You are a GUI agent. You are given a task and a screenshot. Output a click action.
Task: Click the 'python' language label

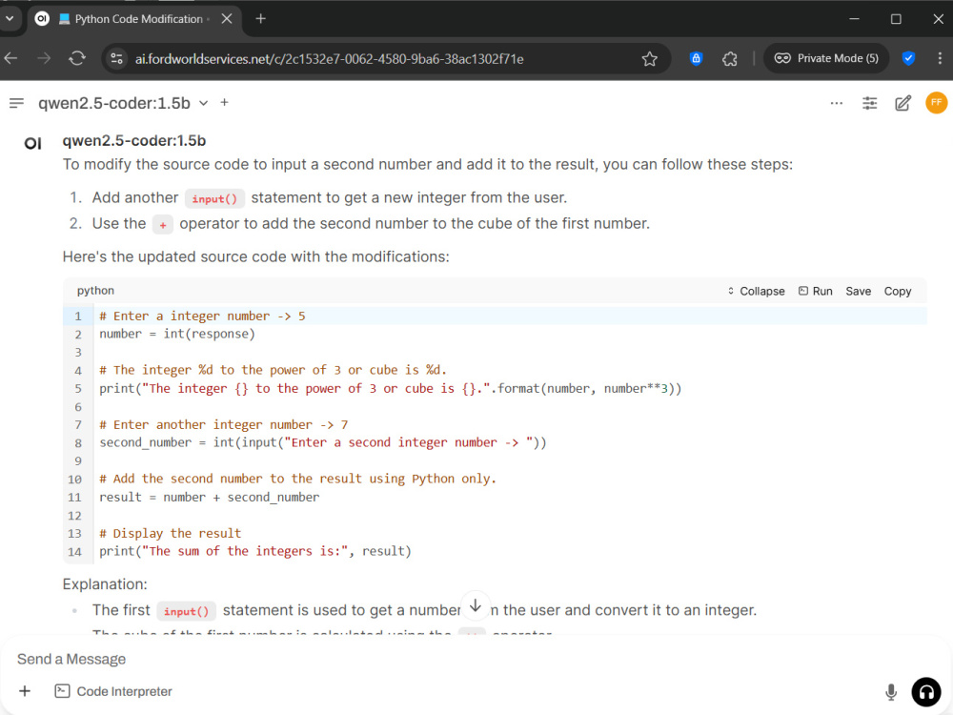[x=95, y=291]
